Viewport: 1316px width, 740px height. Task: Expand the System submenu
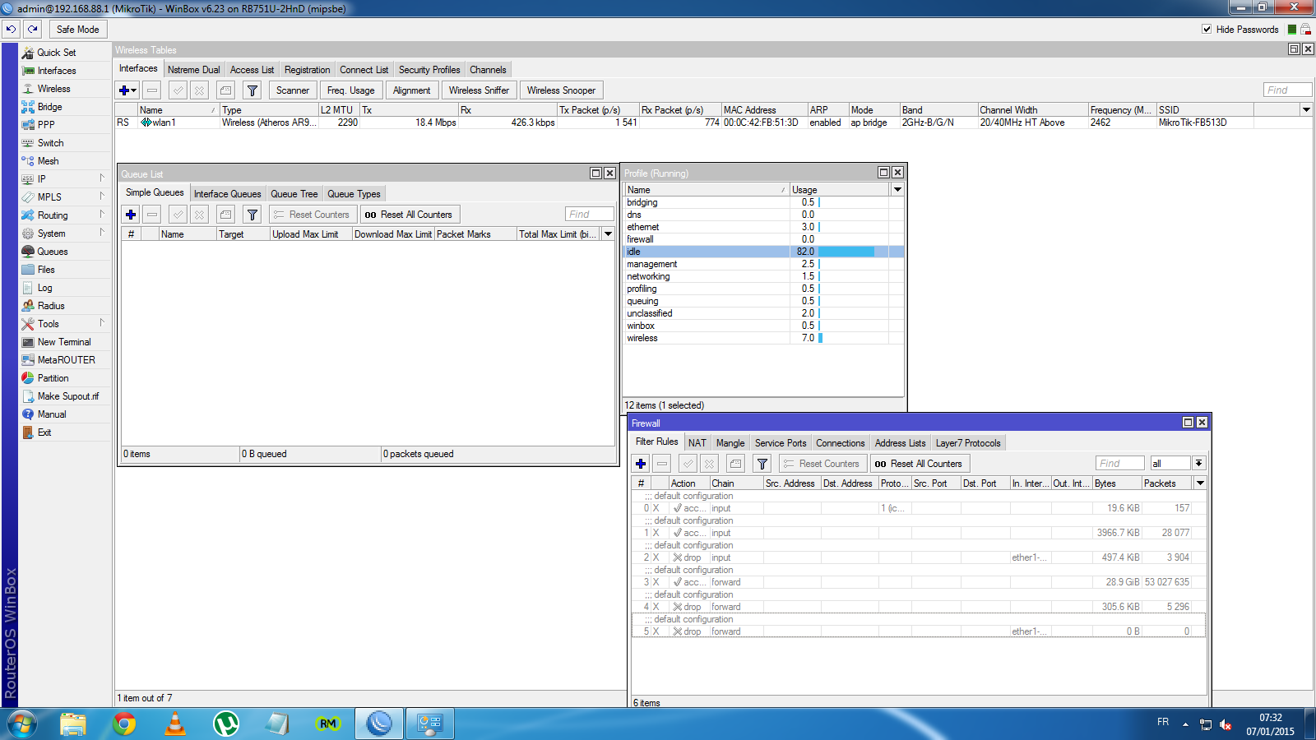tap(102, 233)
